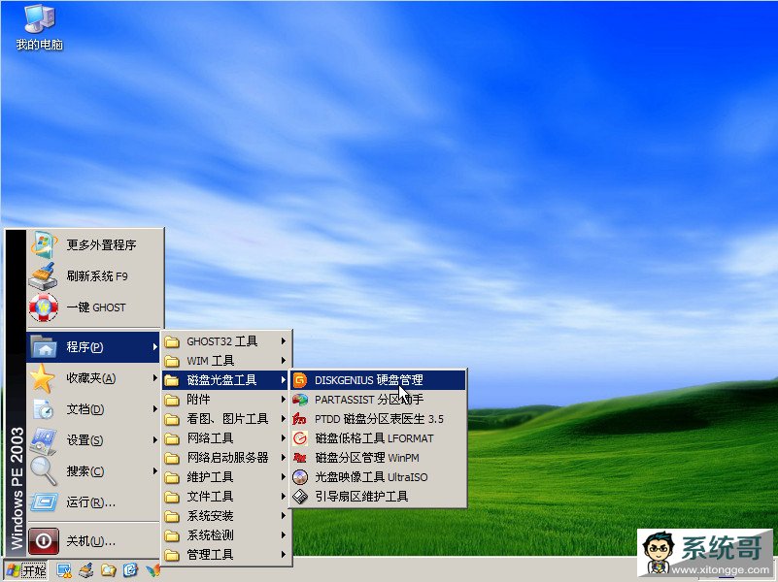
Task: Expand the 网络工具 submenu arrow
Action: pos(284,437)
